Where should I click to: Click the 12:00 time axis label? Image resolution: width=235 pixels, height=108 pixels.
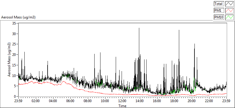(122, 101)
